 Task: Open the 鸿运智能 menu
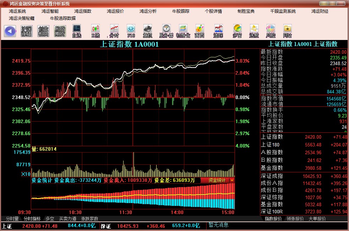50,11
